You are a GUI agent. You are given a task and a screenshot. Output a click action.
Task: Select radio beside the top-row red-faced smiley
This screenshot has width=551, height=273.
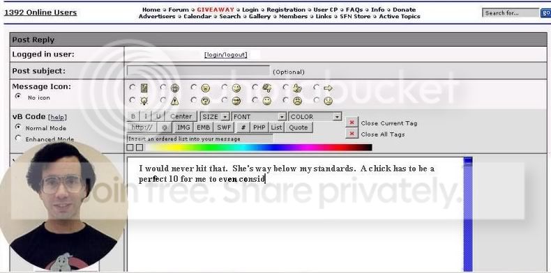(x=194, y=86)
